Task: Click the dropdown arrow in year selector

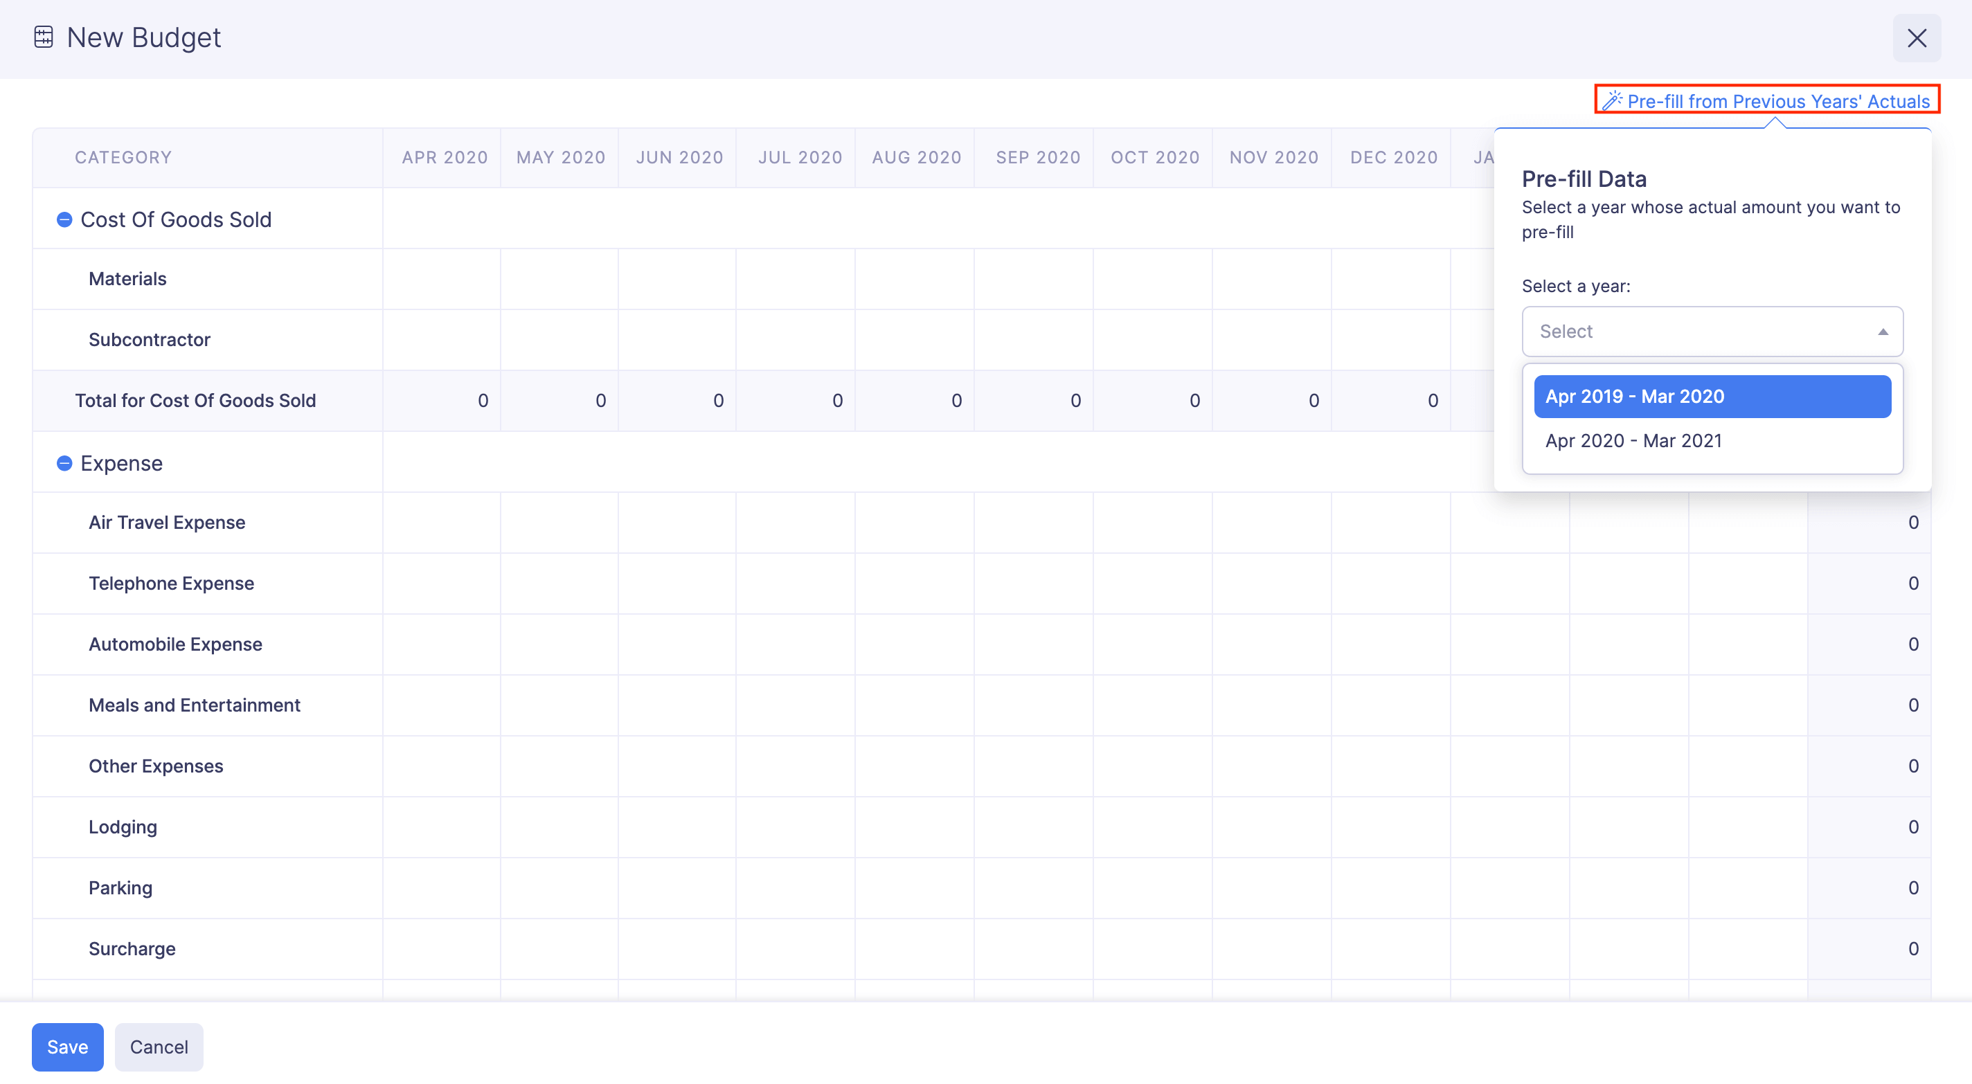Action: click(1883, 332)
